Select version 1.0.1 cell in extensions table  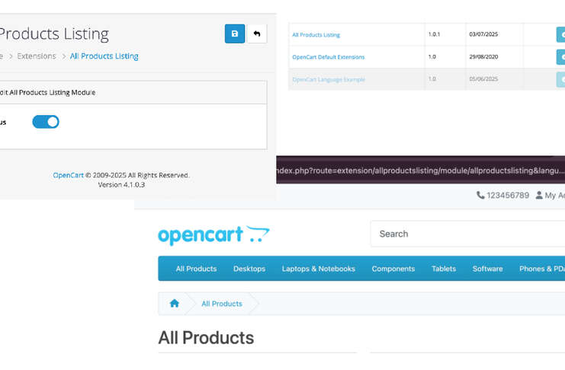(434, 34)
